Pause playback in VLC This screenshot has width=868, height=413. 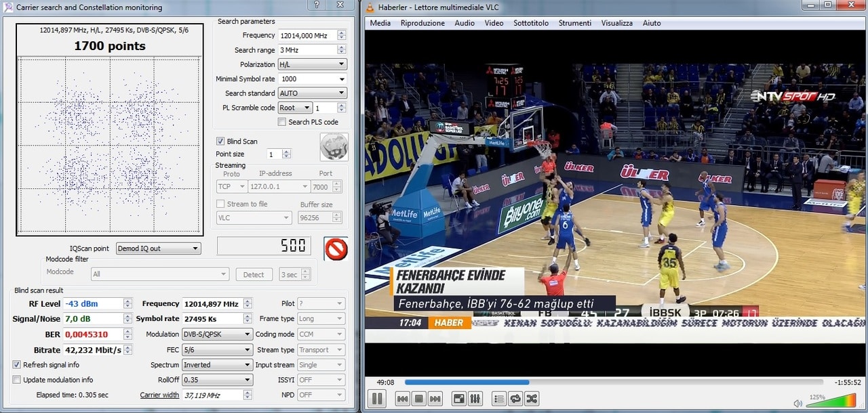point(378,399)
